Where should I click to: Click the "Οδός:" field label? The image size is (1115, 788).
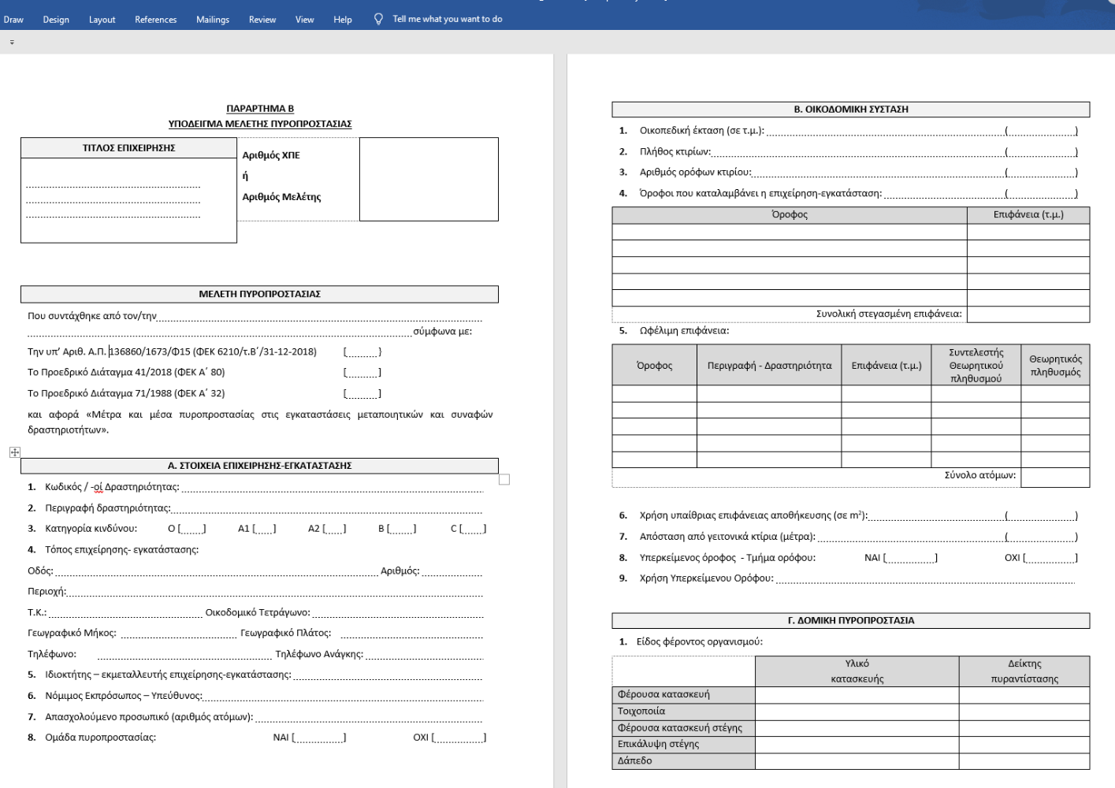[40, 571]
